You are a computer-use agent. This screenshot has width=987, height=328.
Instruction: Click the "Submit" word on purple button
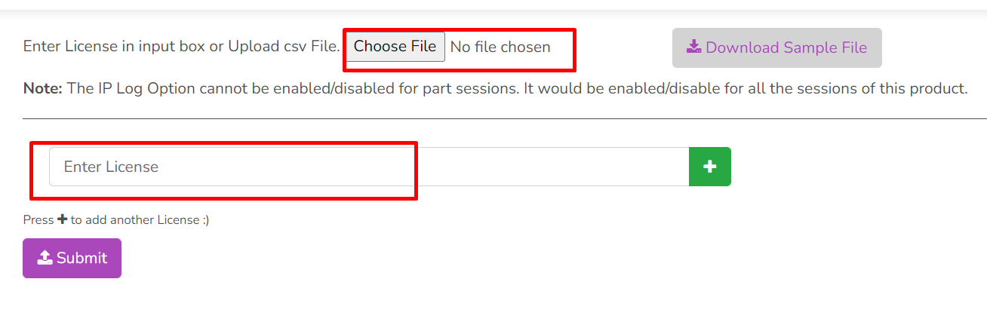click(x=81, y=258)
